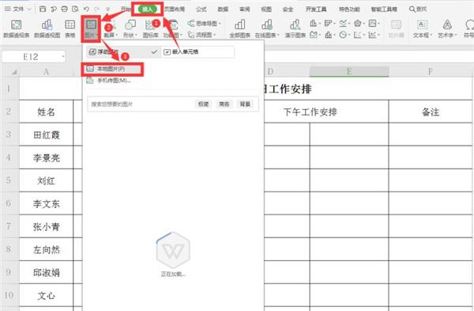Click the 演示图表 presentation chart icon

point(295,28)
